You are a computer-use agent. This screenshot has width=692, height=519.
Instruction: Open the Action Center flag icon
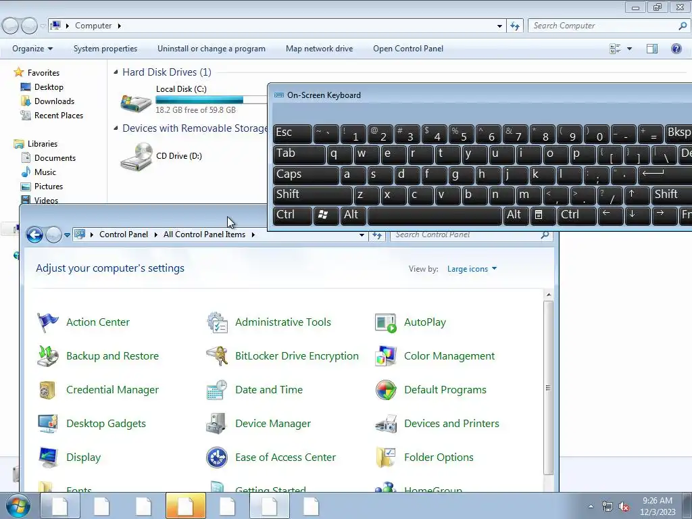click(48, 322)
